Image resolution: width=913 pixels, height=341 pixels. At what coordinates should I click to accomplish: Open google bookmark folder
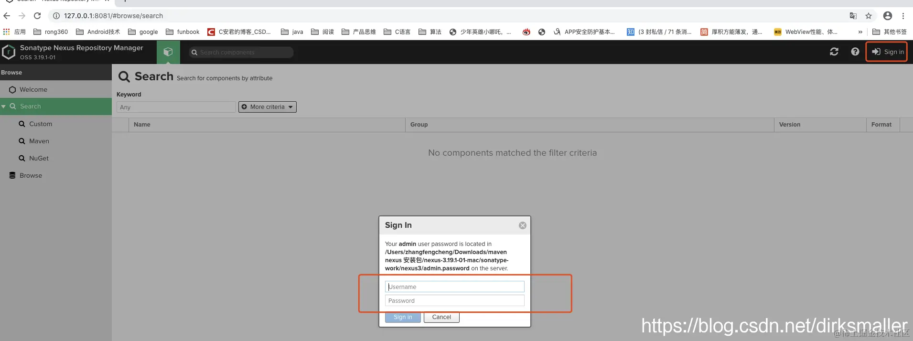(x=143, y=32)
